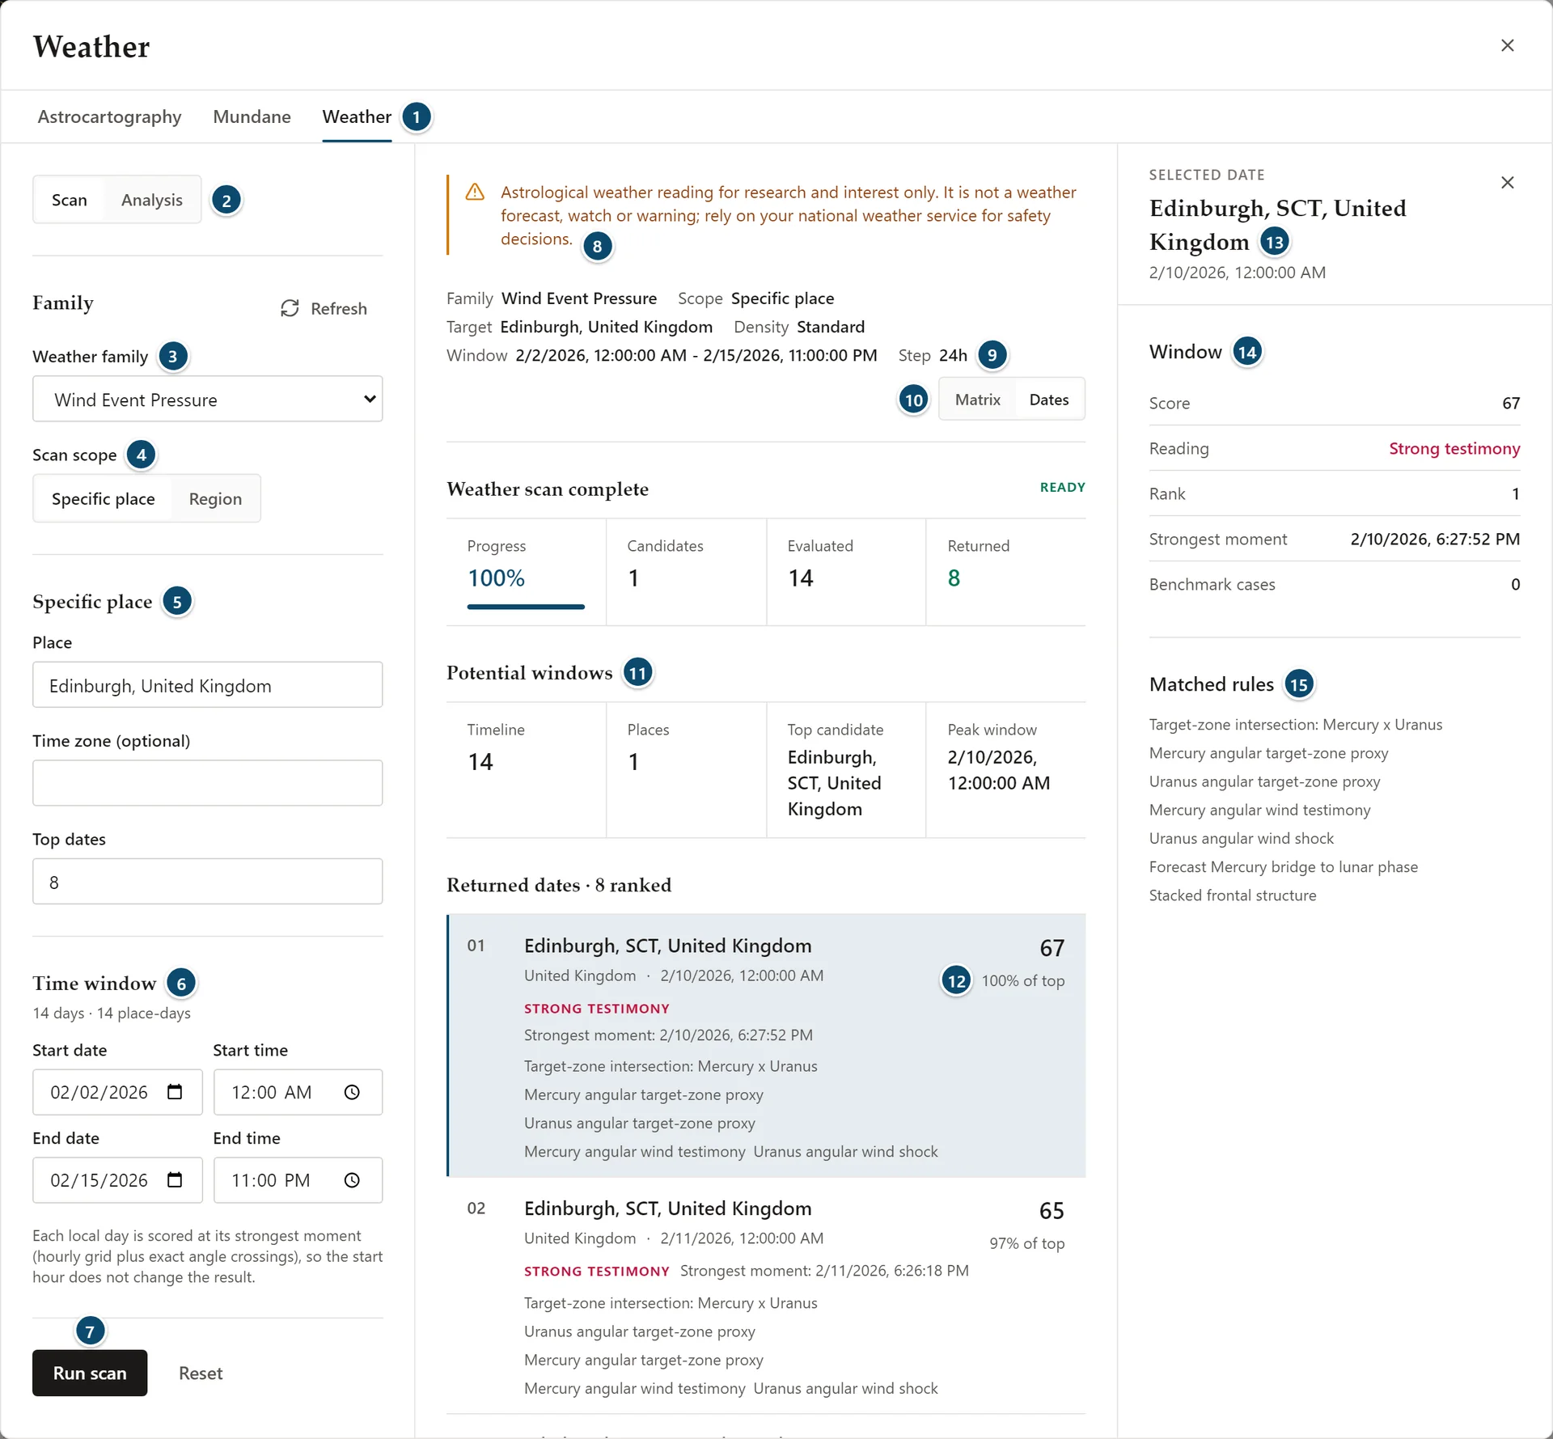Select the Weather tab
This screenshot has width=1553, height=1439.
click(x=357, y=116)
